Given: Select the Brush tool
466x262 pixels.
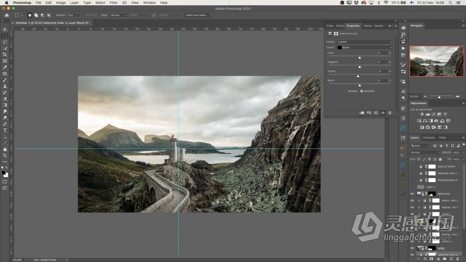Looking at the screenshot, I should click(5, 80).
